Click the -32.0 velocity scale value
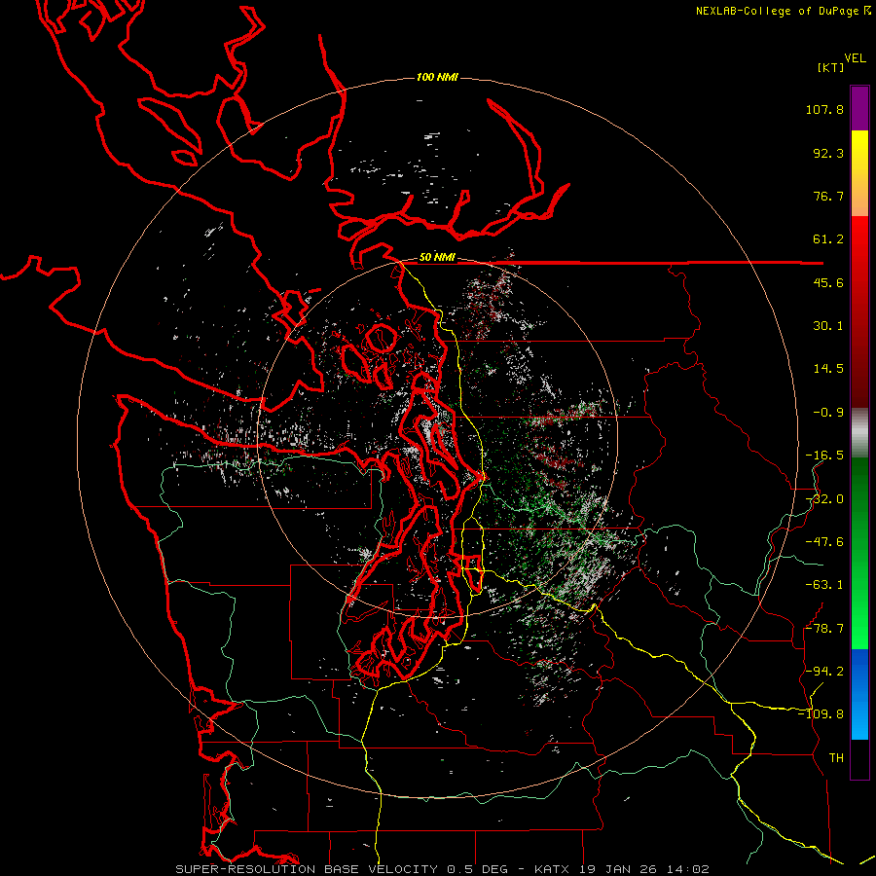This screenshot has height=876, width=876. (x=824, y=499)
